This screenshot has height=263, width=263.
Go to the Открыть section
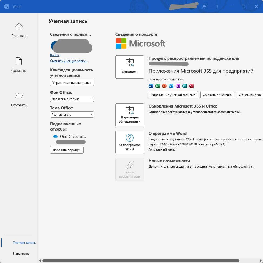19,100
